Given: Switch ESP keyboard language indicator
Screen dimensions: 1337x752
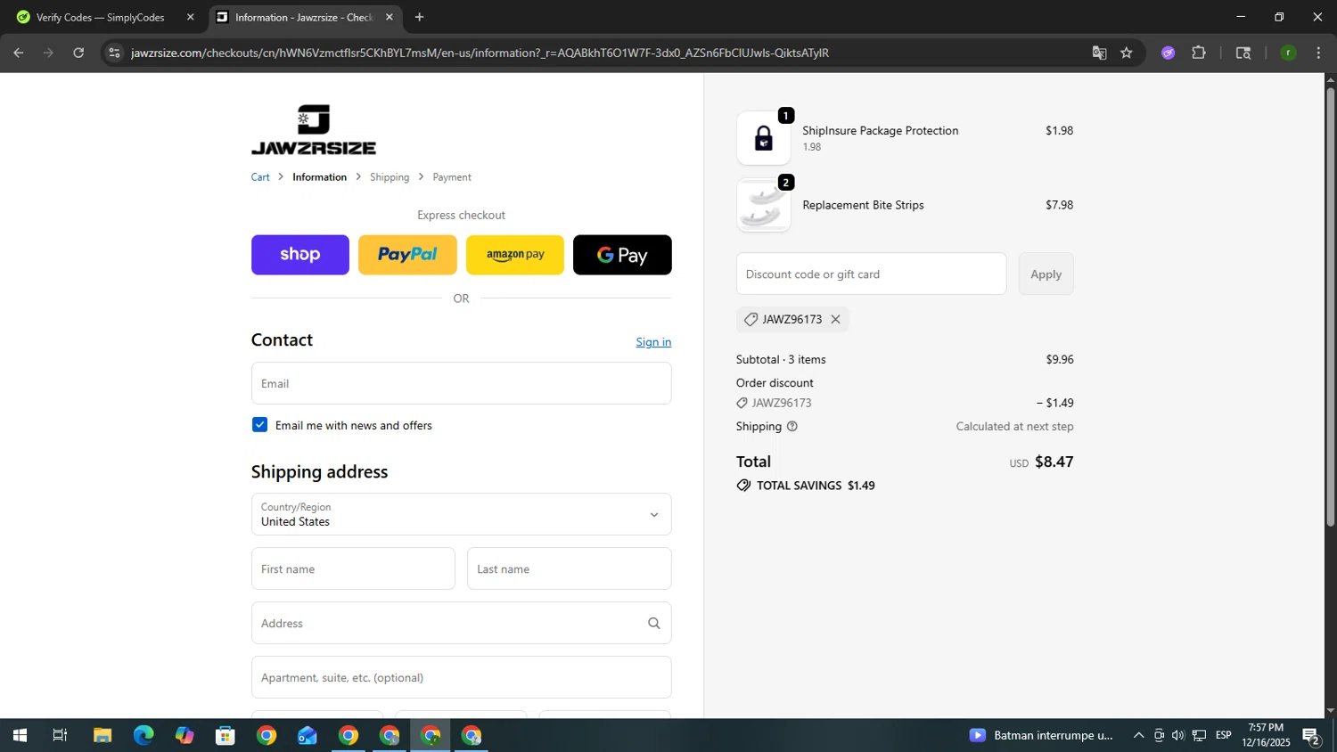Looking at the screenshot, I should click(x=1223, y=735).
